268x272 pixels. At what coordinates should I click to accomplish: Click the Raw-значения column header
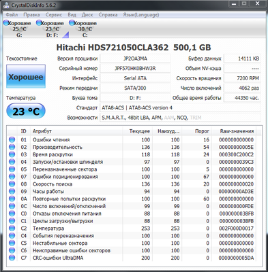[237, 131]
